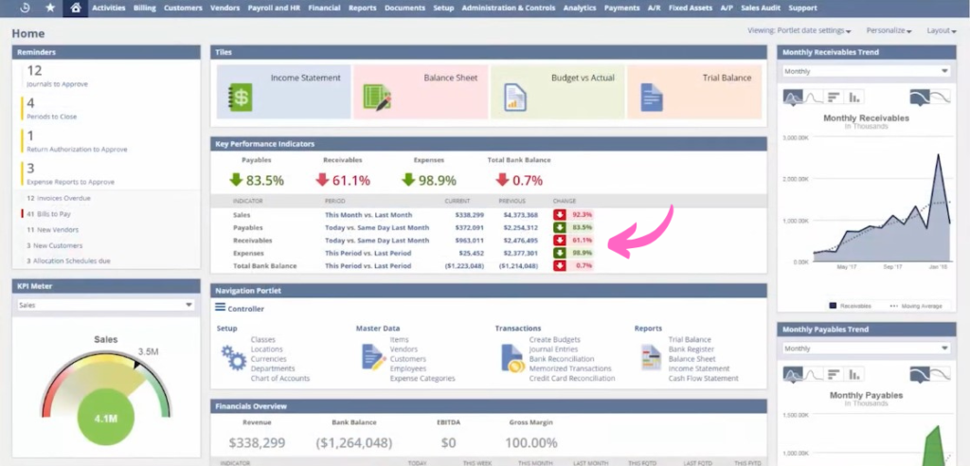Expand the Personalize dropdown
Viewport: 970px width, 466px height.
point(895,31)
